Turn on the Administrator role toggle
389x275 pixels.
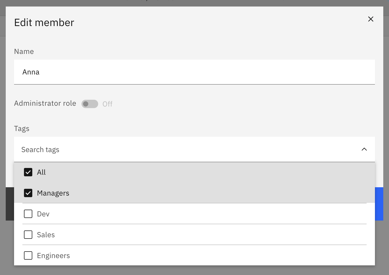[90, 104]
